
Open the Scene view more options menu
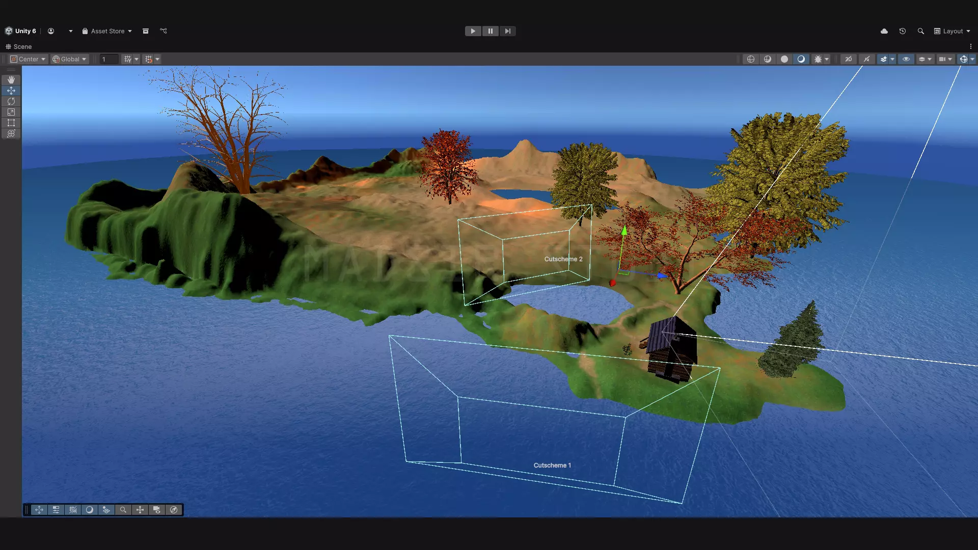(971, 46)
